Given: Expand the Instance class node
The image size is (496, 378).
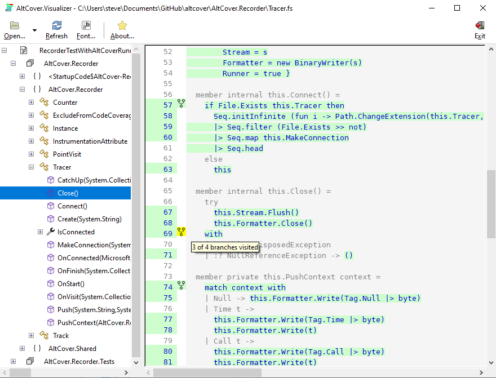Looking at the screenshot, I should [x=31, y=128].
